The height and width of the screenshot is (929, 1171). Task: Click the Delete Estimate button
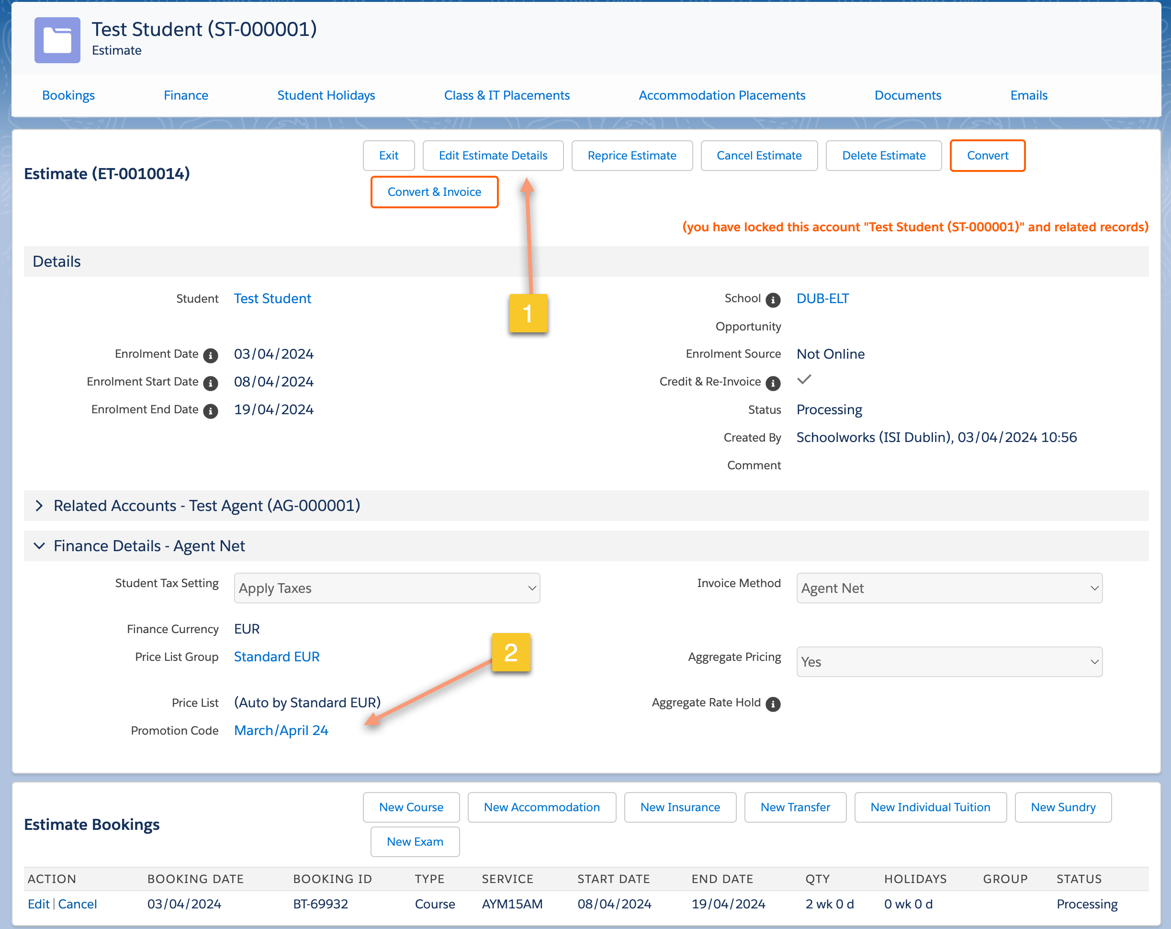[x=884, y=155]
